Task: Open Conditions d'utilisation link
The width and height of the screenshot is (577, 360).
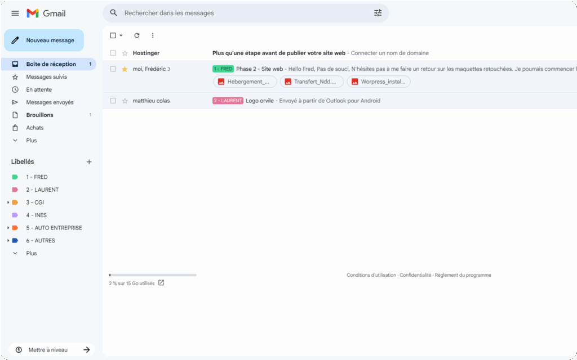Action: tap(371, 275)
